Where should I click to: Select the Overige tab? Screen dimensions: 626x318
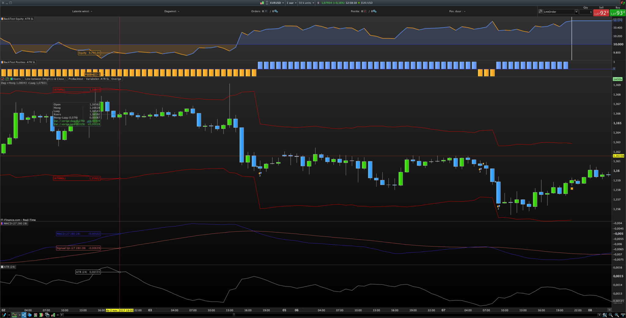point(116,79)
